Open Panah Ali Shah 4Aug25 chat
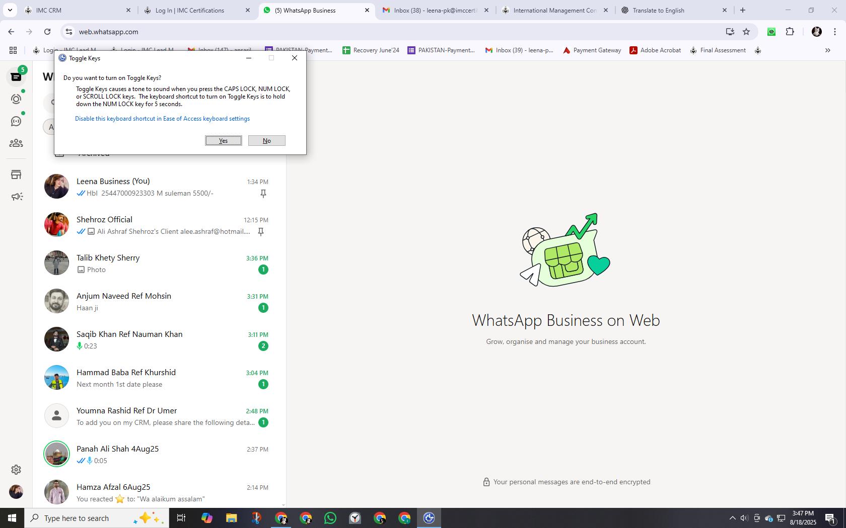The image size is (846, 528). pyautogui.click(x=159, y=454)
